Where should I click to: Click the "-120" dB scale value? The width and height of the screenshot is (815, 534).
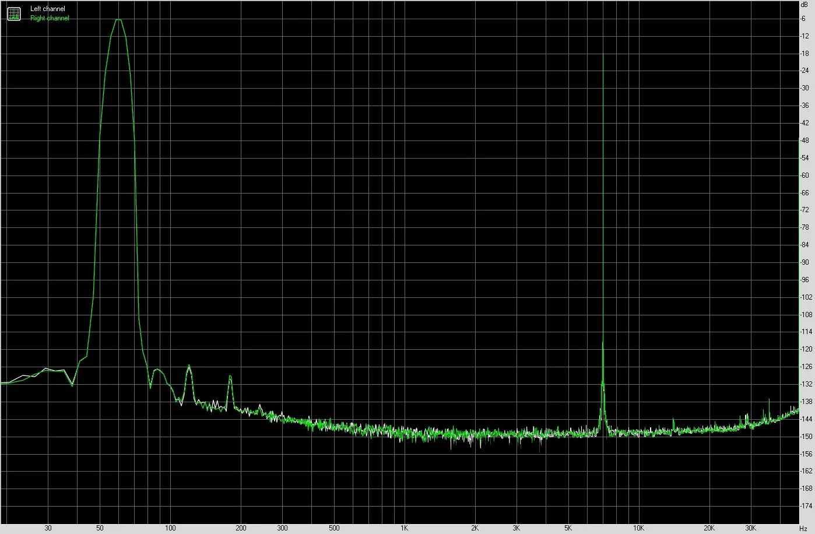(x=806, y=349)
